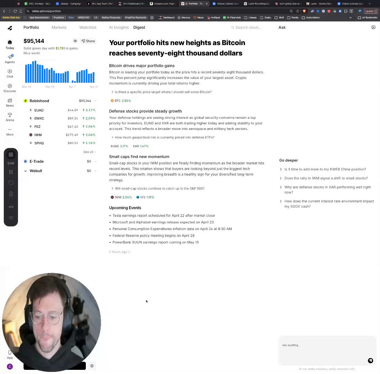Click the BTC 2.85% ticker chip
The width and height of the screenshot is (380, 374).
click(x=121, y=101)
